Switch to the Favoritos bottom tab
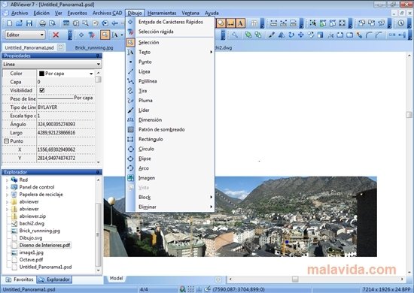Viewport: 414px width, 293px height. (x=20, y=279)
